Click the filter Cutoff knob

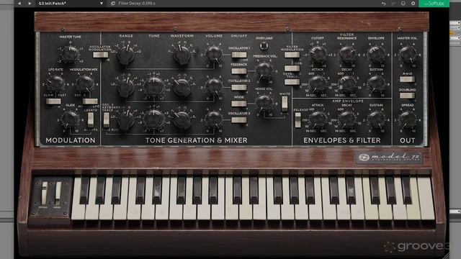coord(318,55)
